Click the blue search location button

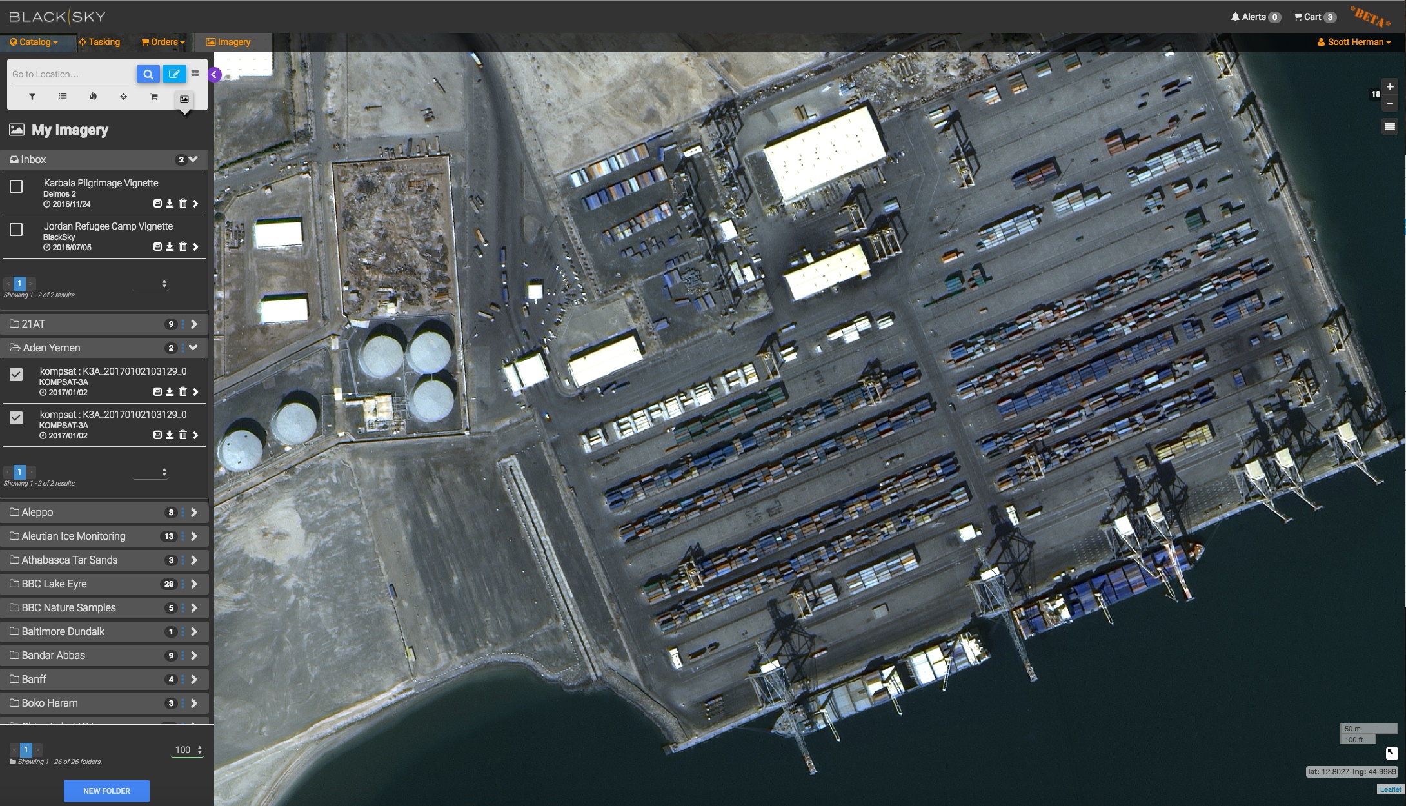click(148, 74)
